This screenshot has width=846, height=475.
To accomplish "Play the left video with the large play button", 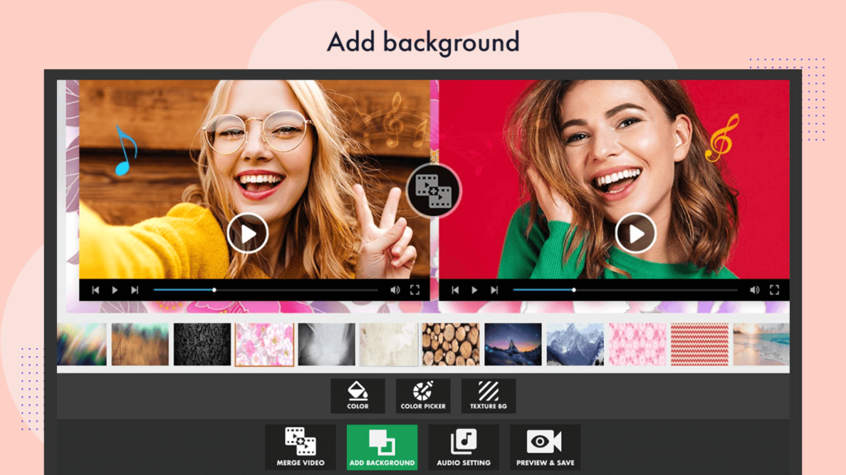I will pyautogui.click(x=248, y=233).
